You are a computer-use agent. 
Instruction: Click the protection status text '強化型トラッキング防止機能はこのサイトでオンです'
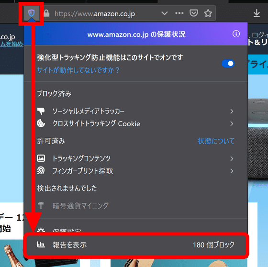pyautogui.click(x=110, y=57)
